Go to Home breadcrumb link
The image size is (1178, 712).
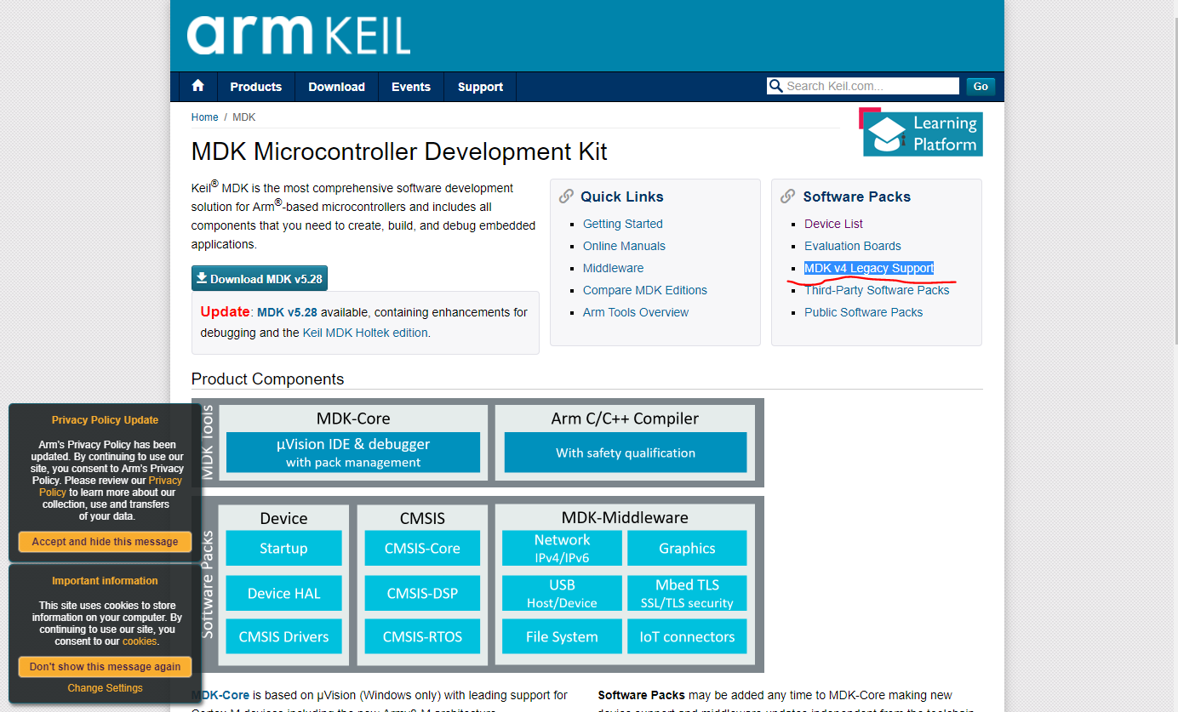pos(205,117)
